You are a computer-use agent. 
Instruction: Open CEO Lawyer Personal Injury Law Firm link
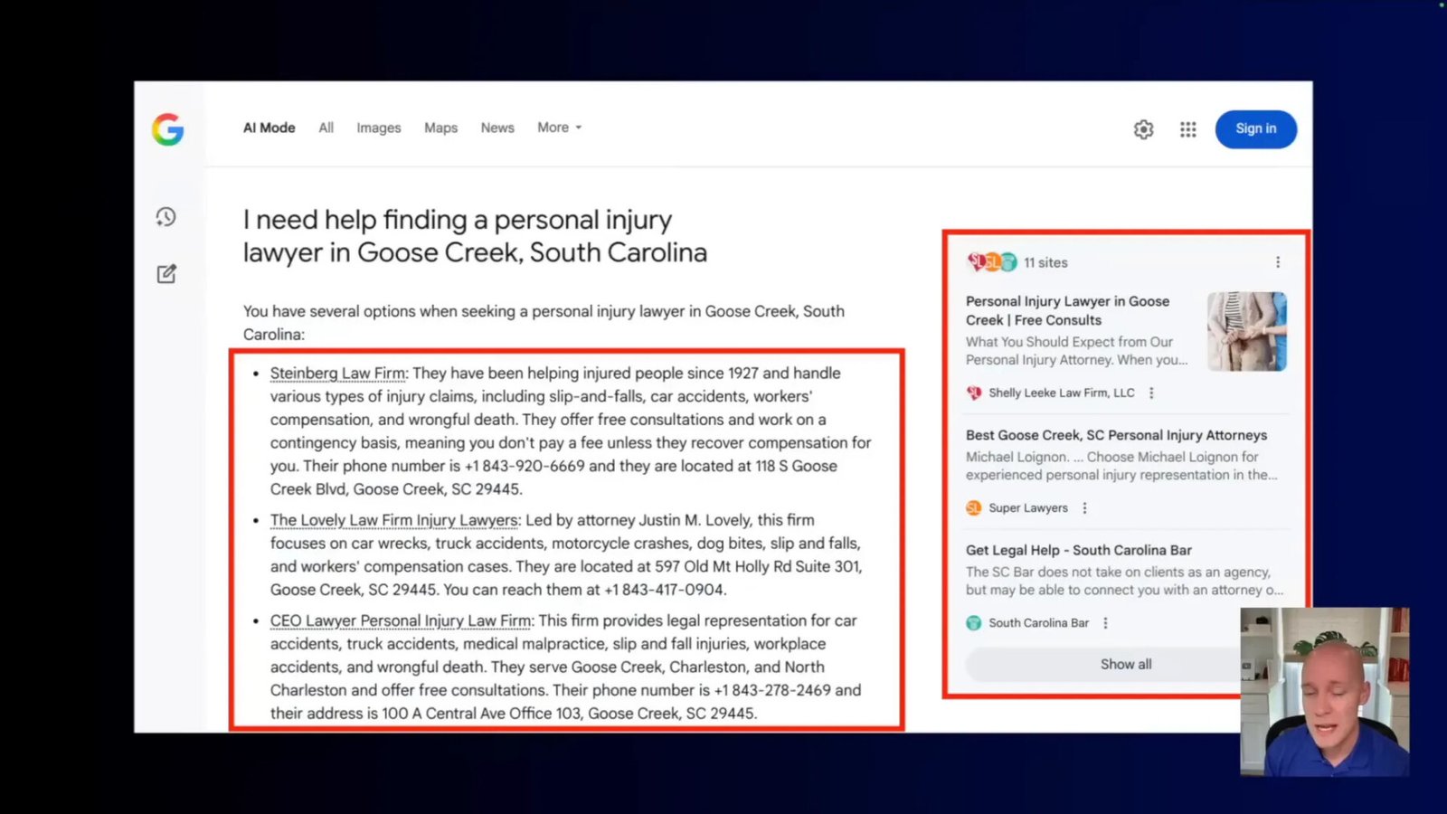(402, 620)
